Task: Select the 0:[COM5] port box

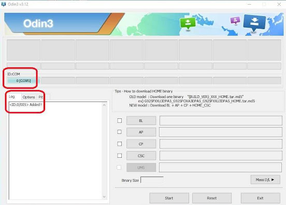Action: tap(23, 80)
